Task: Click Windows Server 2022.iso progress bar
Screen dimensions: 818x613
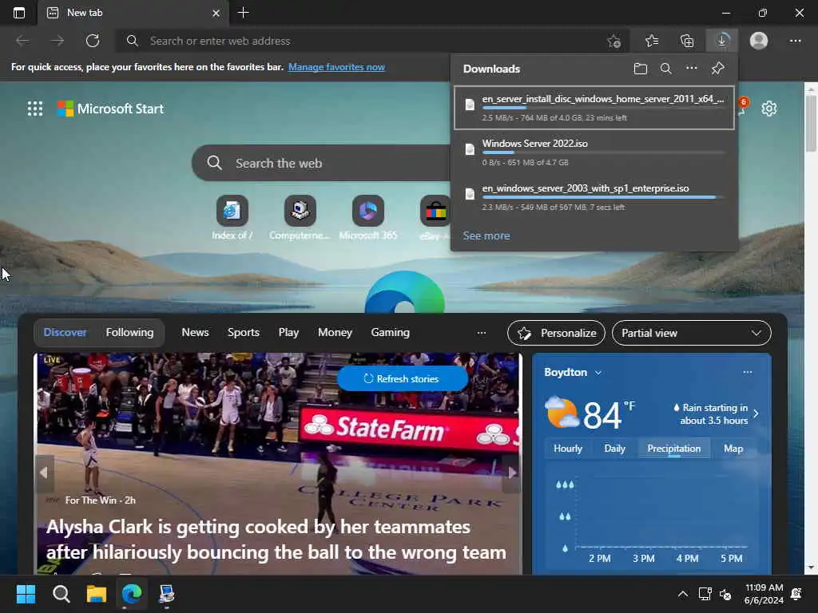Action: tap(604, 152)
